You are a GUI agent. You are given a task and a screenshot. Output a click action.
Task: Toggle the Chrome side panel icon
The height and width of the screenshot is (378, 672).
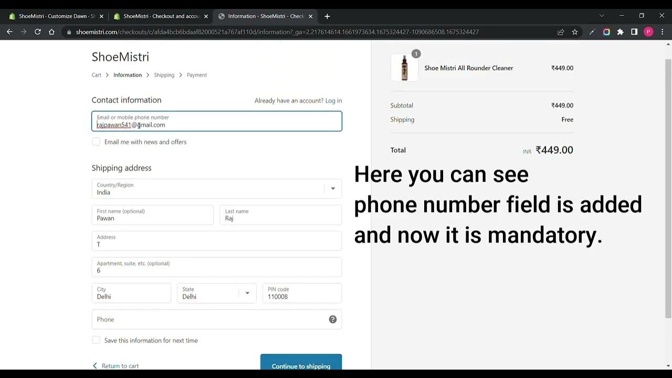[634, 32]
